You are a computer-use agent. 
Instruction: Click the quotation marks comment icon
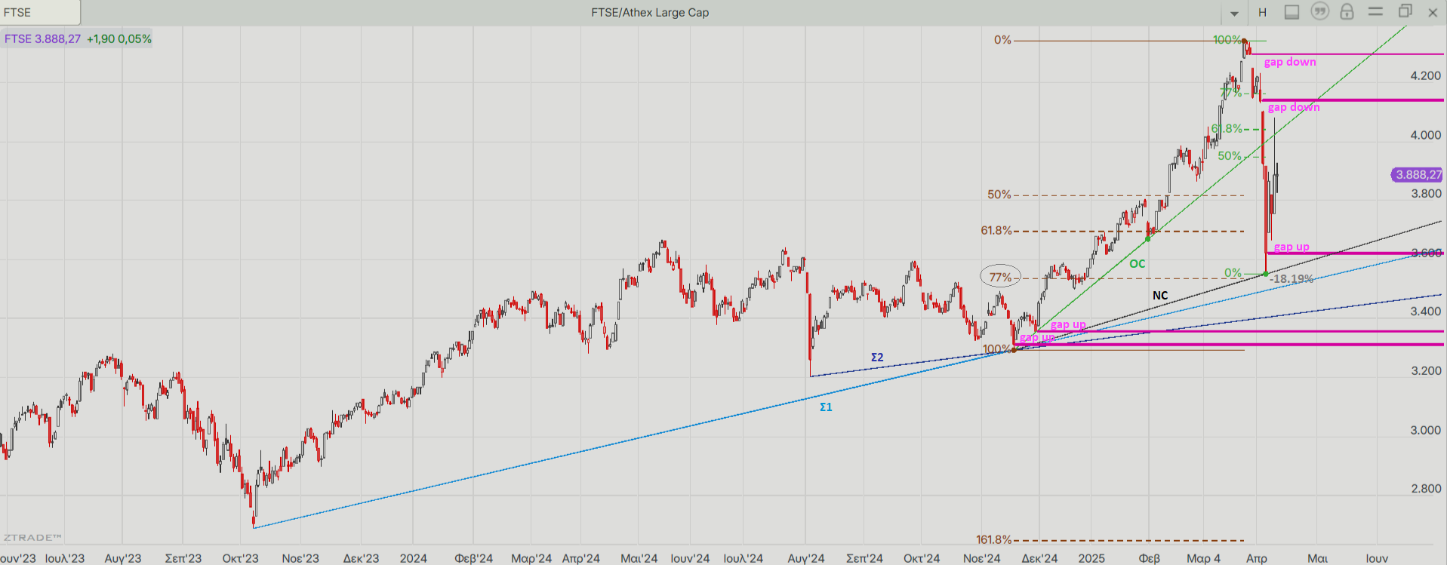(1319, 11)
